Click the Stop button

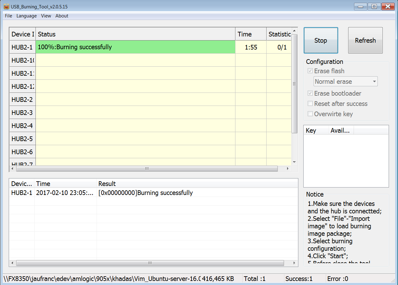point(321,40)
